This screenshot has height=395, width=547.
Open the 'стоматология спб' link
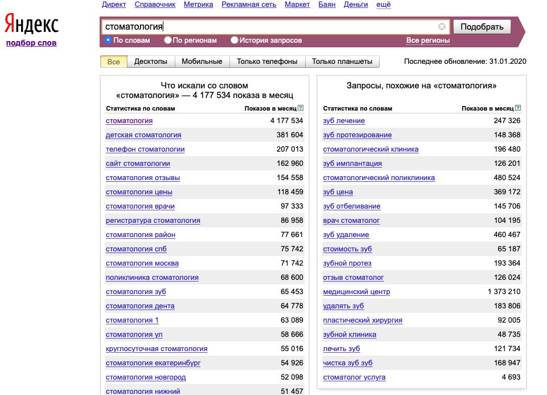point(136,249)
